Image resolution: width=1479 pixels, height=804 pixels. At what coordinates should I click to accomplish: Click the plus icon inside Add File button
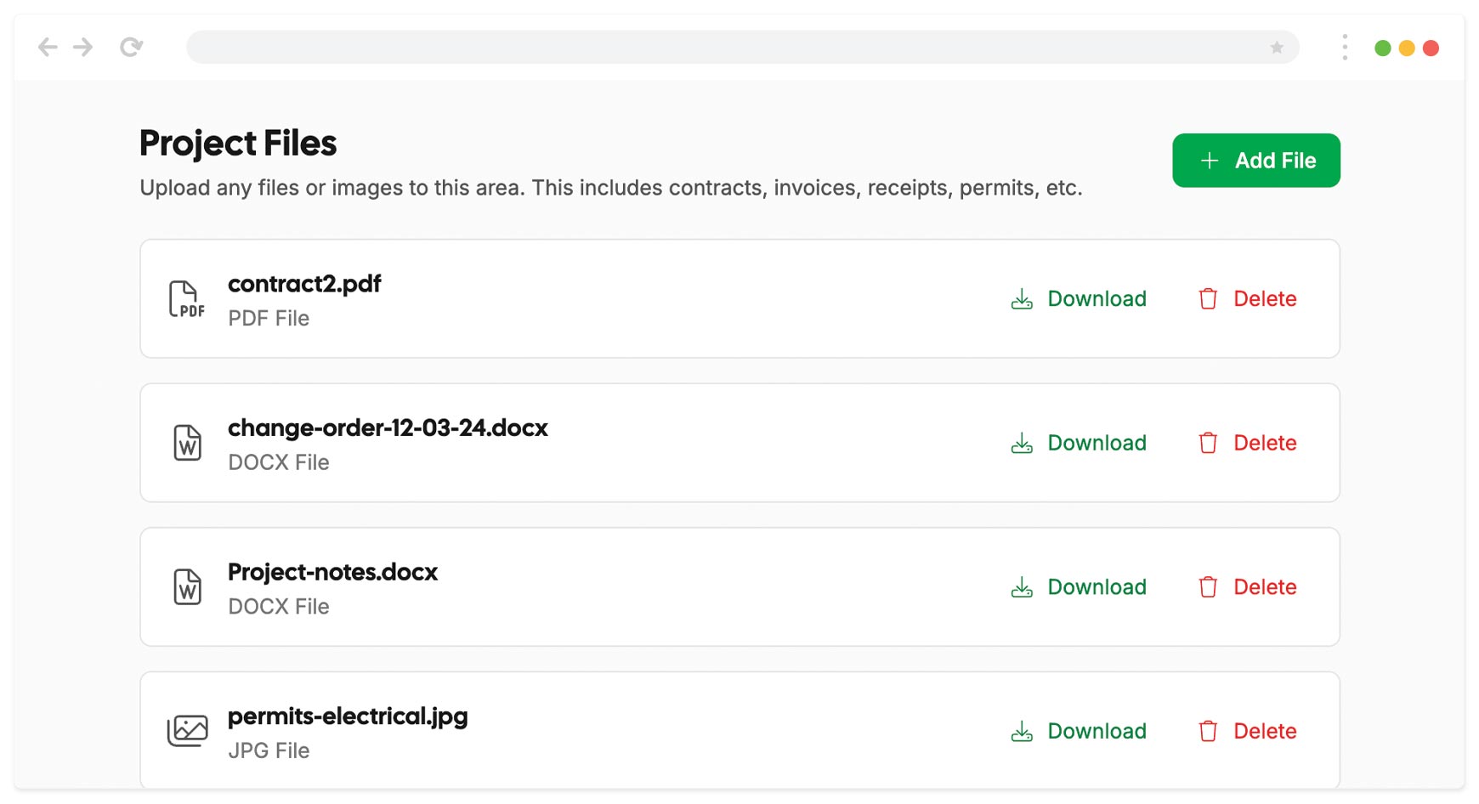[1209, 160]
